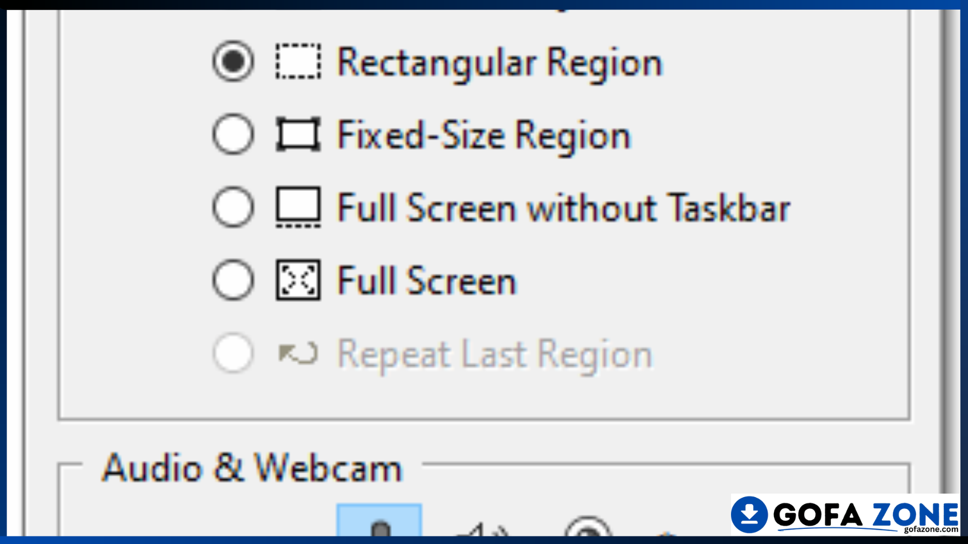Toggle the highlighted microphone button
This screenshot has width=968, height=544.
pos(379,520)
